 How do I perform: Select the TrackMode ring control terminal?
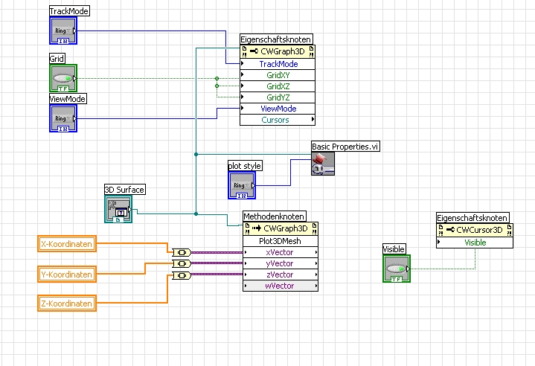point(63,30)
